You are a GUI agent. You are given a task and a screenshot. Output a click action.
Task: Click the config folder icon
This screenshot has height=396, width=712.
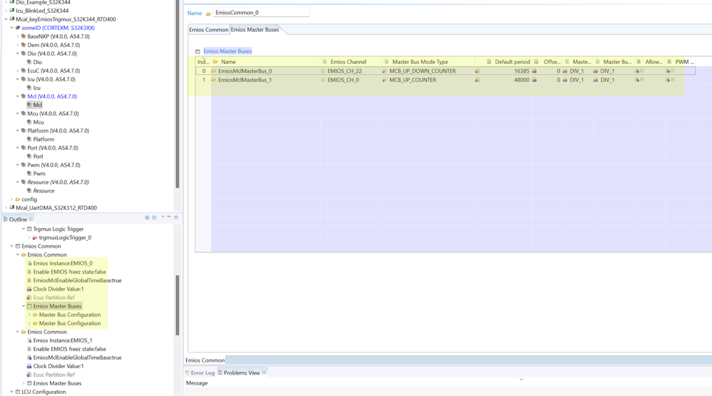click(18, 199)
